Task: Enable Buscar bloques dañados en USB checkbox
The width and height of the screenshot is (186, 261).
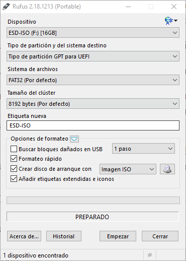Action: coord(14,149)
